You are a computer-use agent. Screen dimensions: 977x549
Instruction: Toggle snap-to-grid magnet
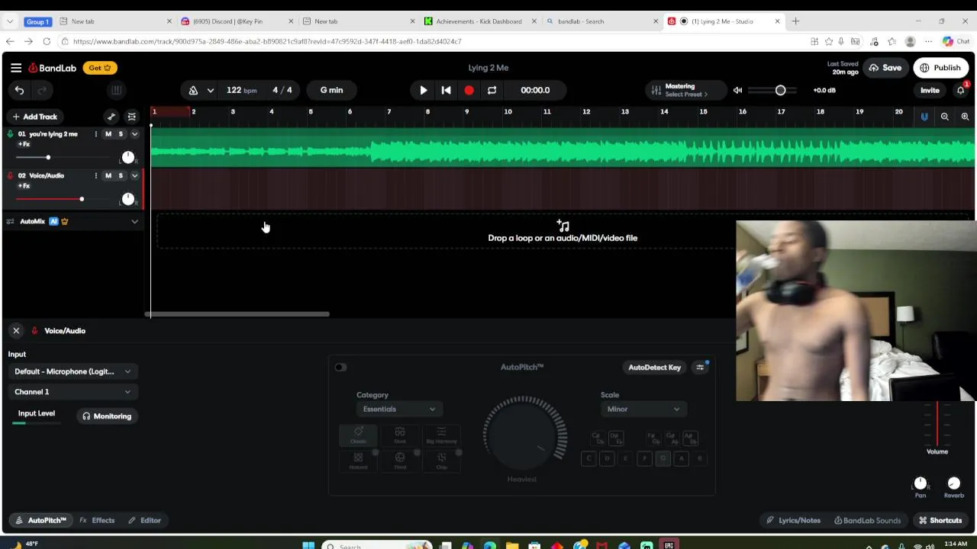[924, 117]
